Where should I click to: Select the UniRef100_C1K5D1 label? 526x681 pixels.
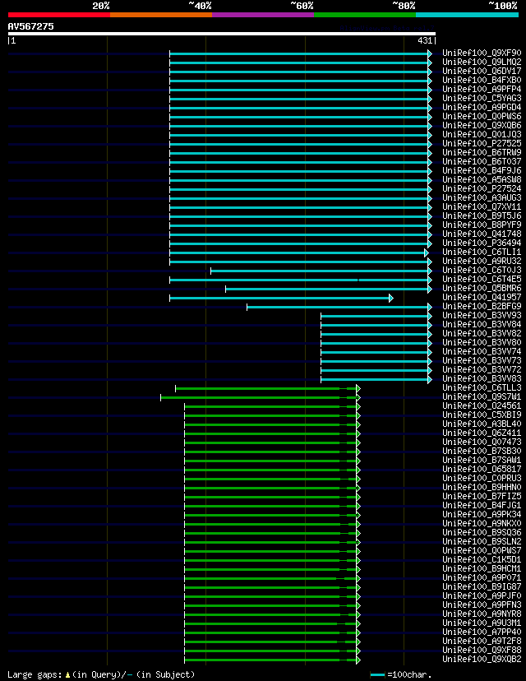pos(482,559)
